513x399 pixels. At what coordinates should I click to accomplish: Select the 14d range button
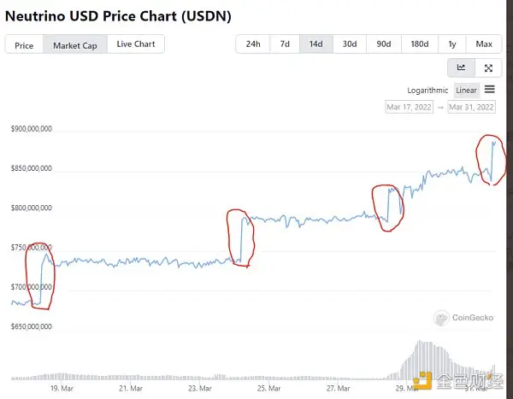coord(315,44)
